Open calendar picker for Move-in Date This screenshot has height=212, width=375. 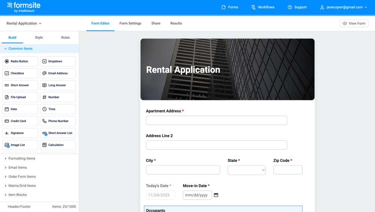tap(216, 195)
